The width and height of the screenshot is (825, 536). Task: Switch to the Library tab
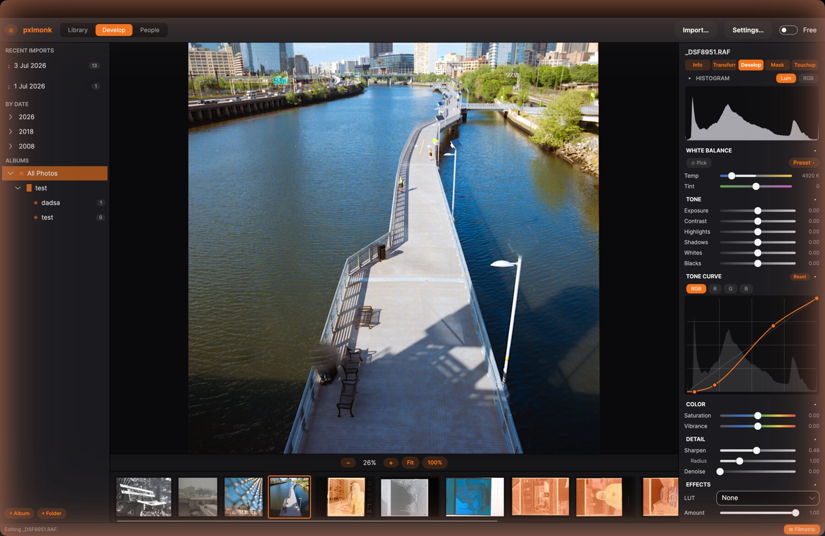click(77, 30)
